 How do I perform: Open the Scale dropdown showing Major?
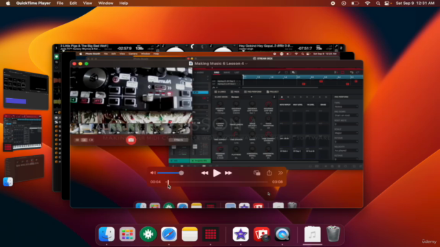tap(346, 133)
